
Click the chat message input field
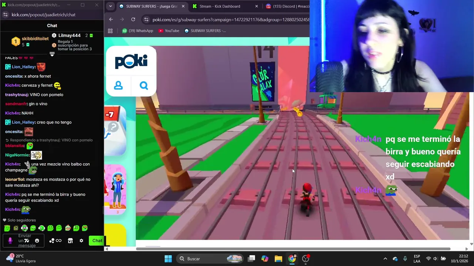pyautogui.click(x=24, y=241)
